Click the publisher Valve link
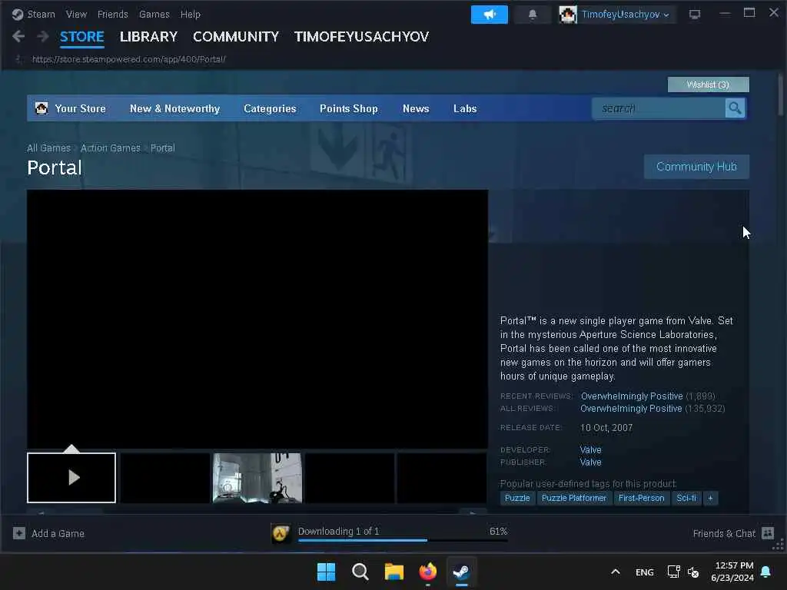The width and height of the screenshot is (787, 590). tap(591, 462)
